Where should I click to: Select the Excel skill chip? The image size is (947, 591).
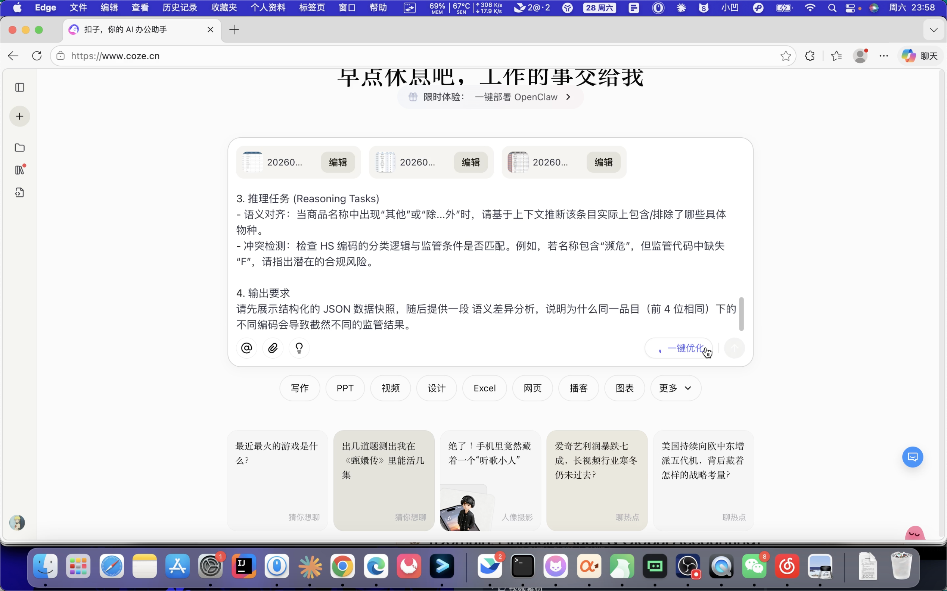click(x=485, y=388)
